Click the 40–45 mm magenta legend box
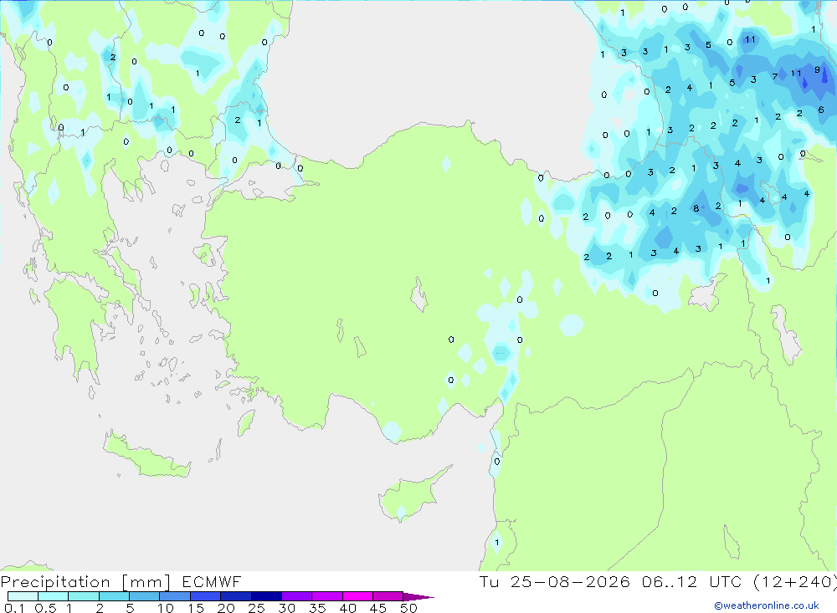 (x=357, y=596)
